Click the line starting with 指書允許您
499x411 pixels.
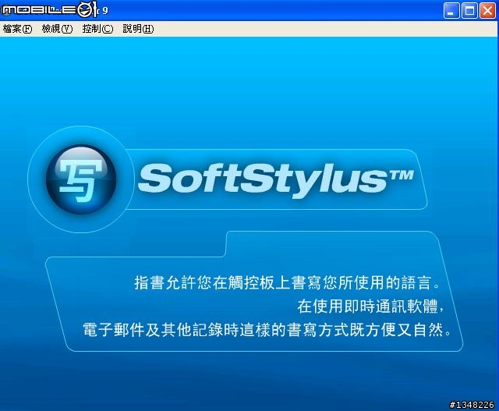287,282
